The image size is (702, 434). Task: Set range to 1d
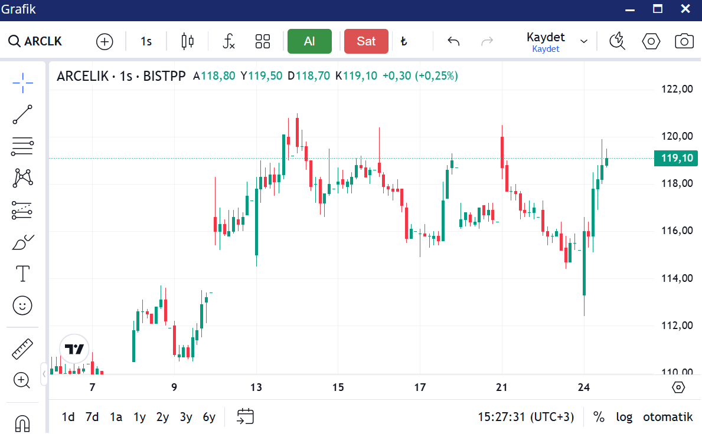68,417
